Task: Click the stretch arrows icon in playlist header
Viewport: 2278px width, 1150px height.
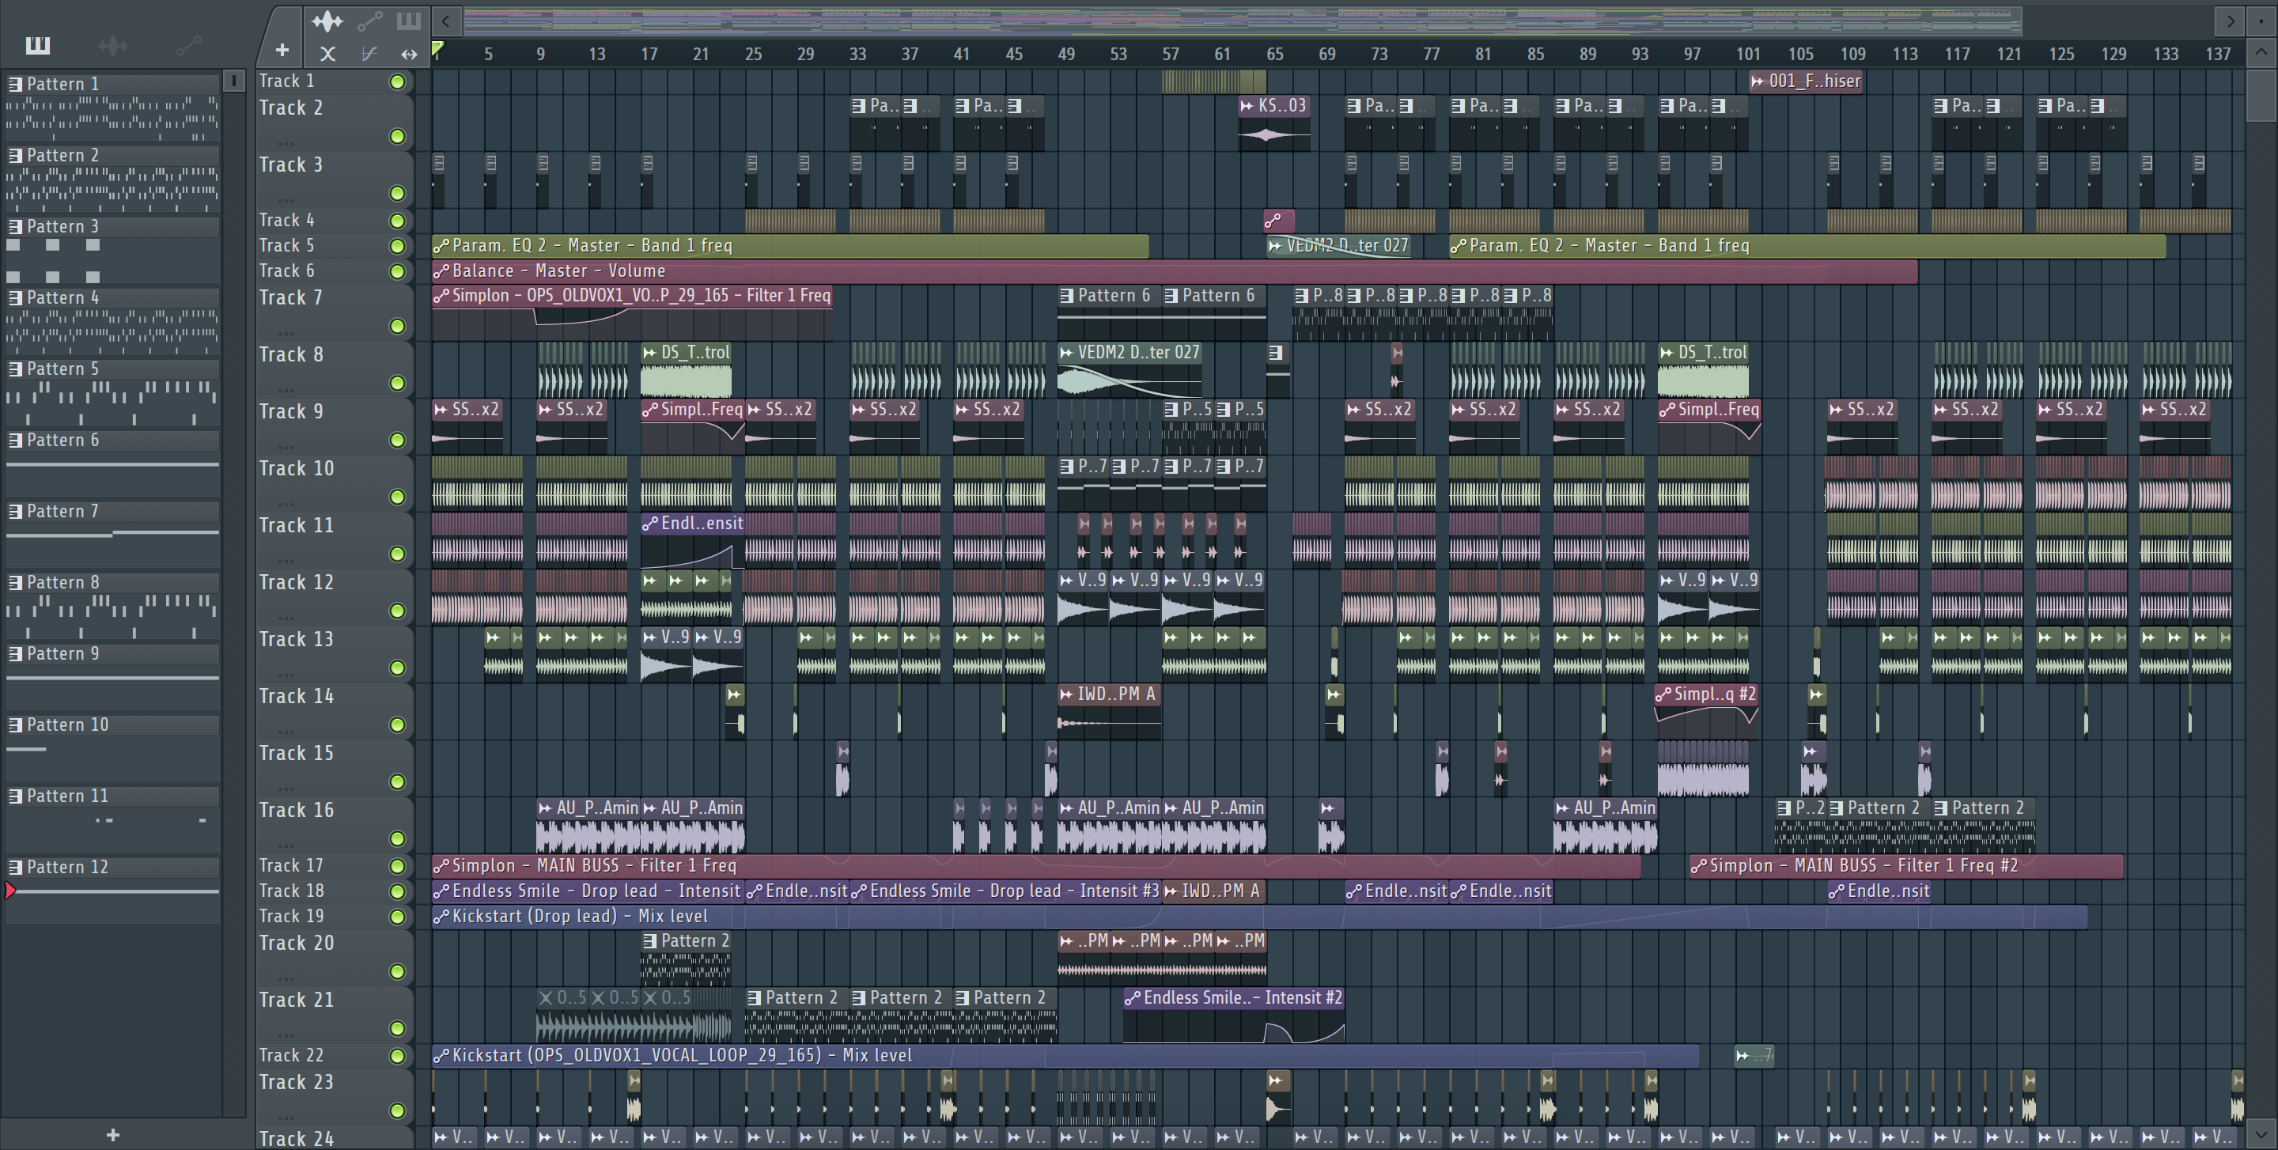Action: pos(409,54)
